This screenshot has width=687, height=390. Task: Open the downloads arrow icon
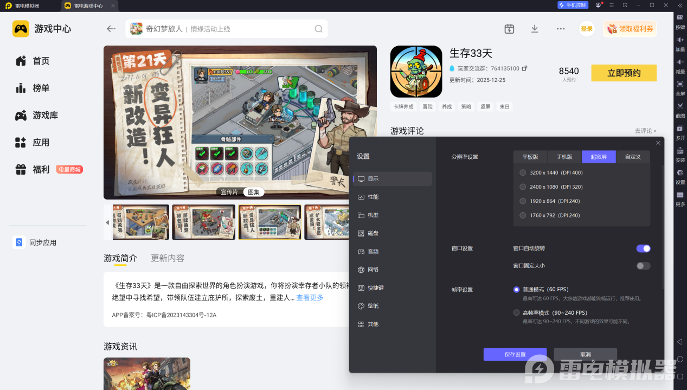(x=535, y=29)
